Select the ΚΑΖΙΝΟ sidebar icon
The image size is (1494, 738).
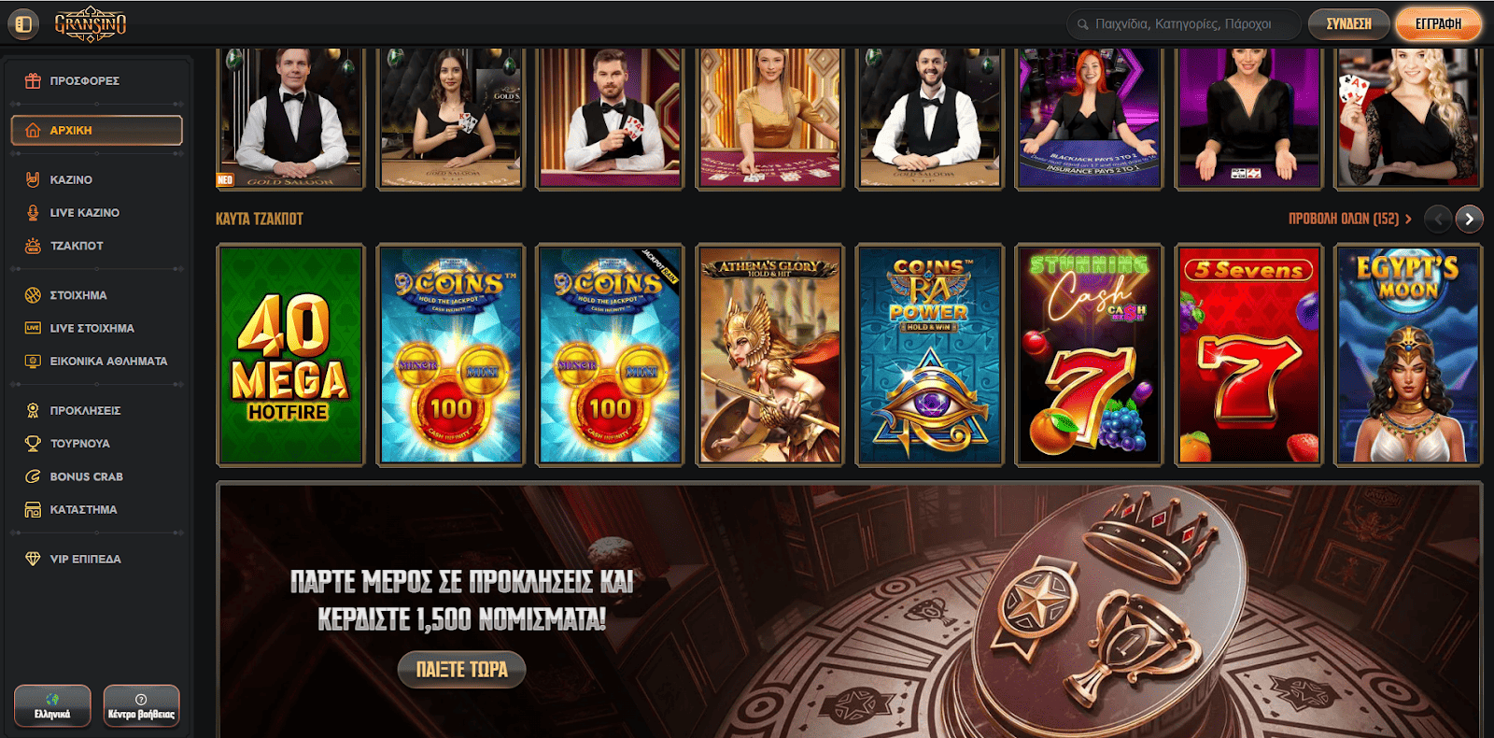pos(33,179)
